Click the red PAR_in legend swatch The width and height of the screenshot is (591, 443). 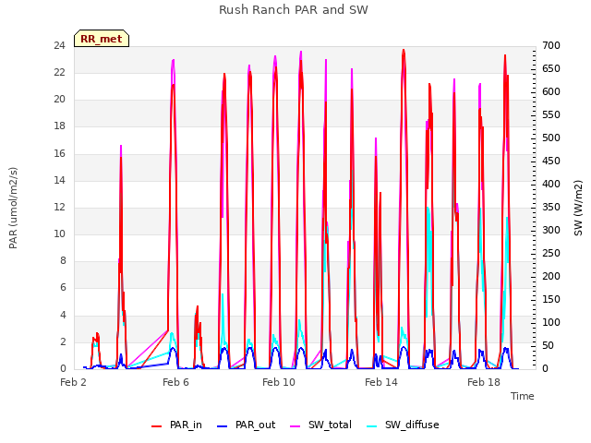tap(156, 425)
